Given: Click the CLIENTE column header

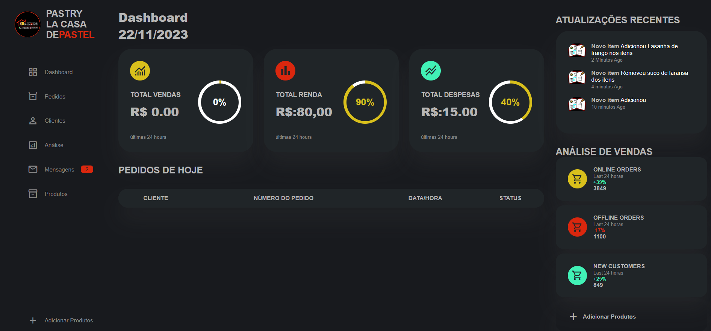Looking at the screenshot, I should pos(156,198).
